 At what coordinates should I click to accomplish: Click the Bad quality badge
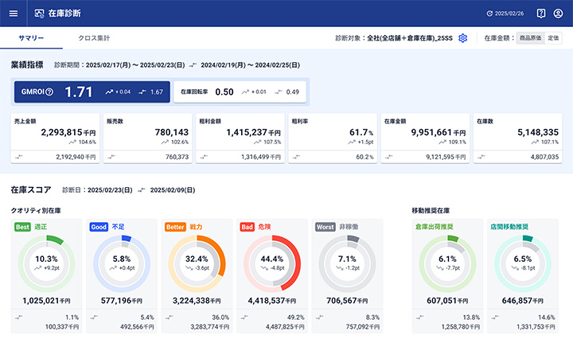tap(247, 227)
